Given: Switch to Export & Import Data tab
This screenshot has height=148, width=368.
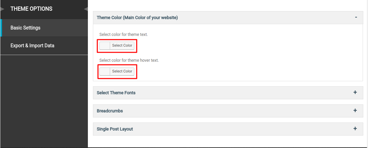Looking at the screenshot, I should point(44,46).
